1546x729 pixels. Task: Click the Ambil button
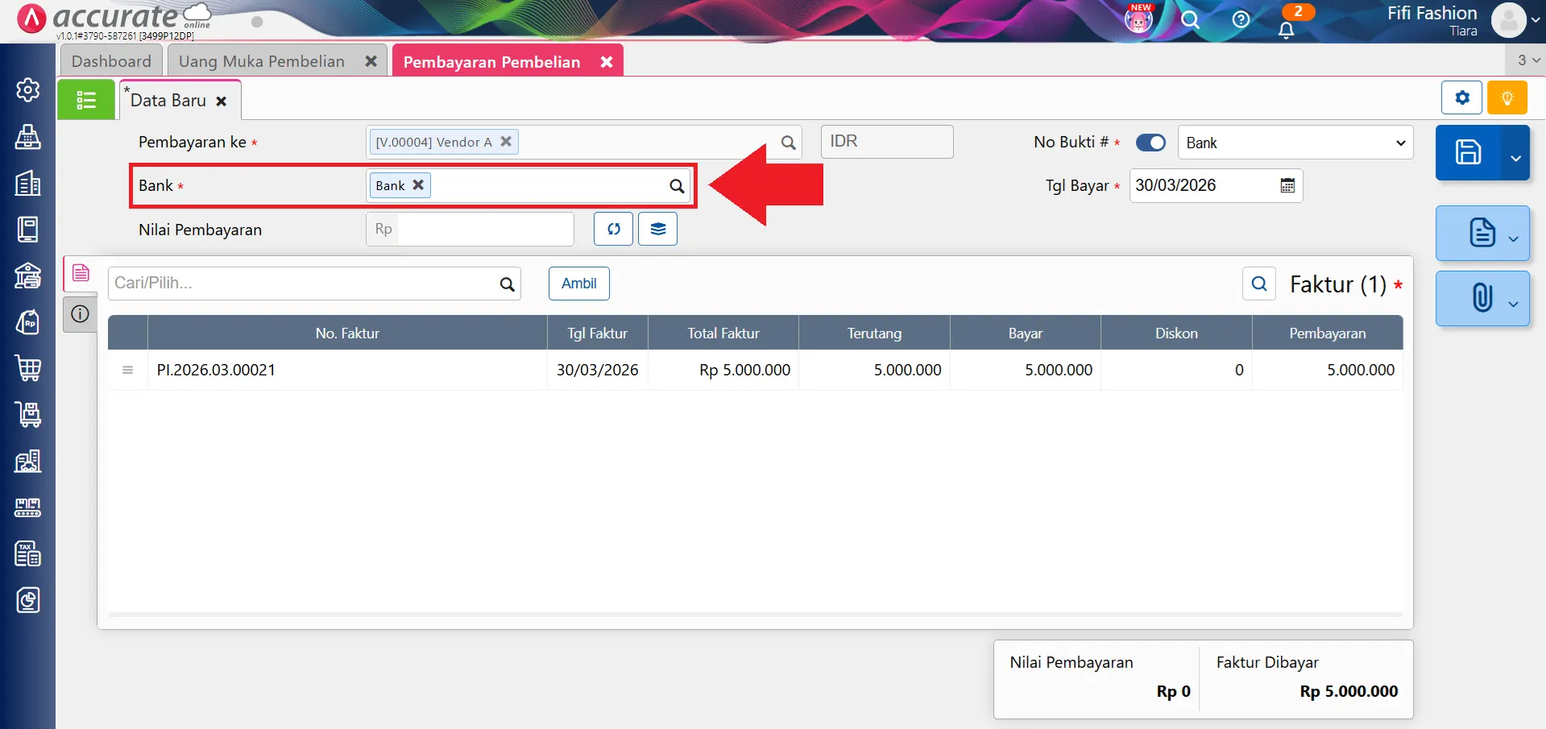pos(578,284)
